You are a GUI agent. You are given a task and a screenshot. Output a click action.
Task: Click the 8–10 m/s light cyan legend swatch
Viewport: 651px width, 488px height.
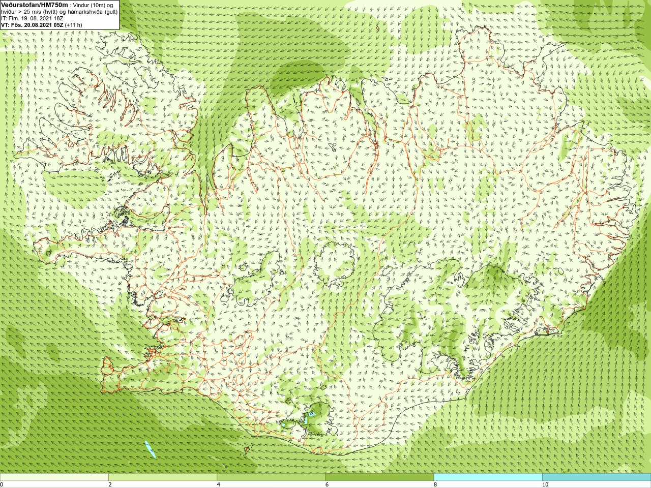[x=488, y=477]
